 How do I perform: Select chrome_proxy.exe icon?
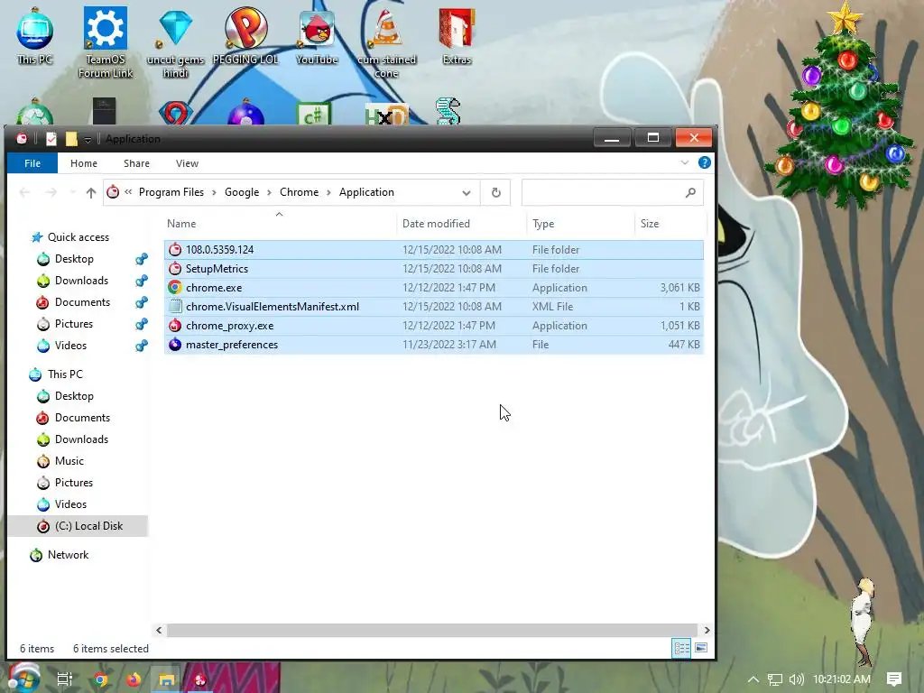click(175, 325)
